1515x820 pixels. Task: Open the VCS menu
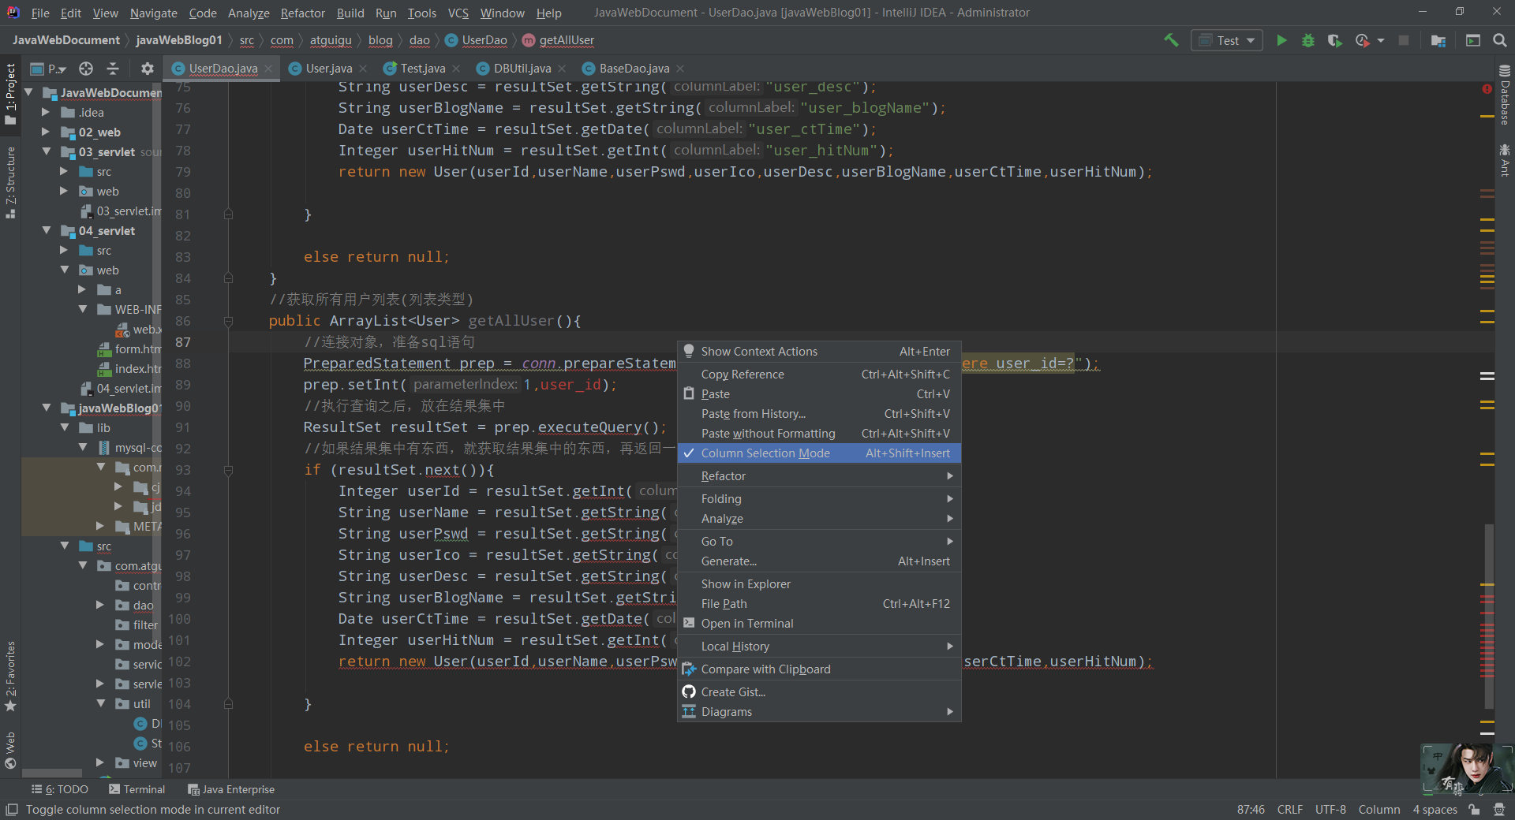point(458,13)
